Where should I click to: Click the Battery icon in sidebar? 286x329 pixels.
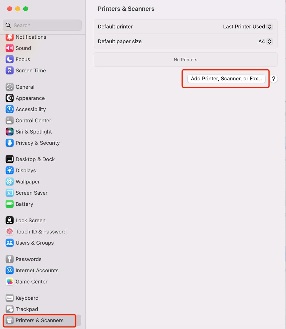(x=10, y=204)
